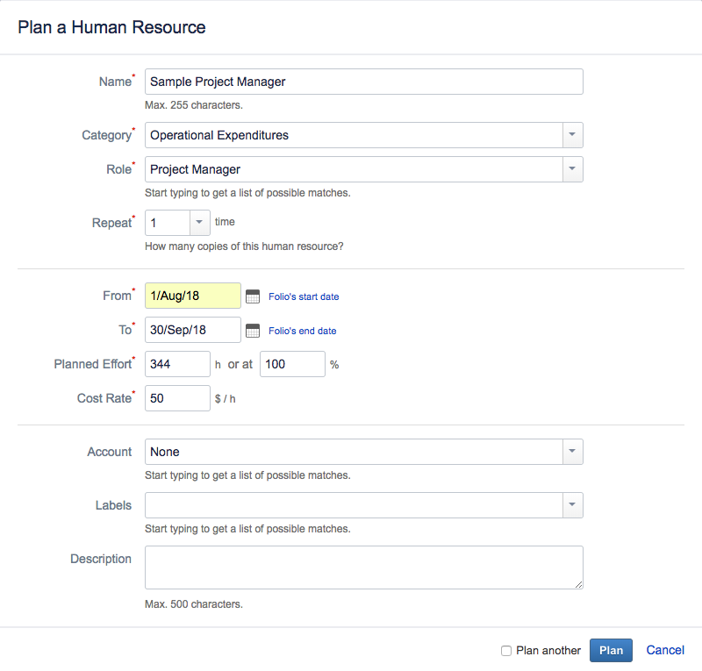702x671 pixels.
Task: Enable the Plan another checkbox
Action: 506,651
